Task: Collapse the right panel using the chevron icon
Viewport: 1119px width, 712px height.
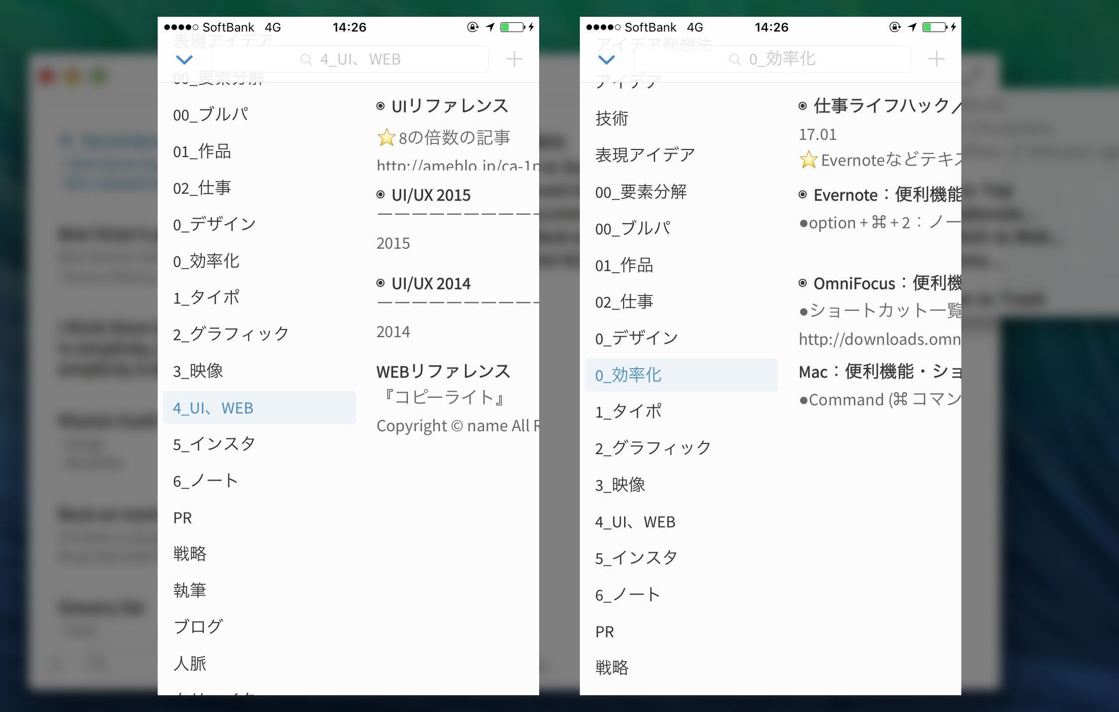Action: 606,60
